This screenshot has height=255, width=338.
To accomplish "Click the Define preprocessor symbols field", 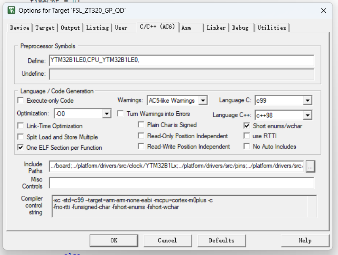I will pos(182,60).
